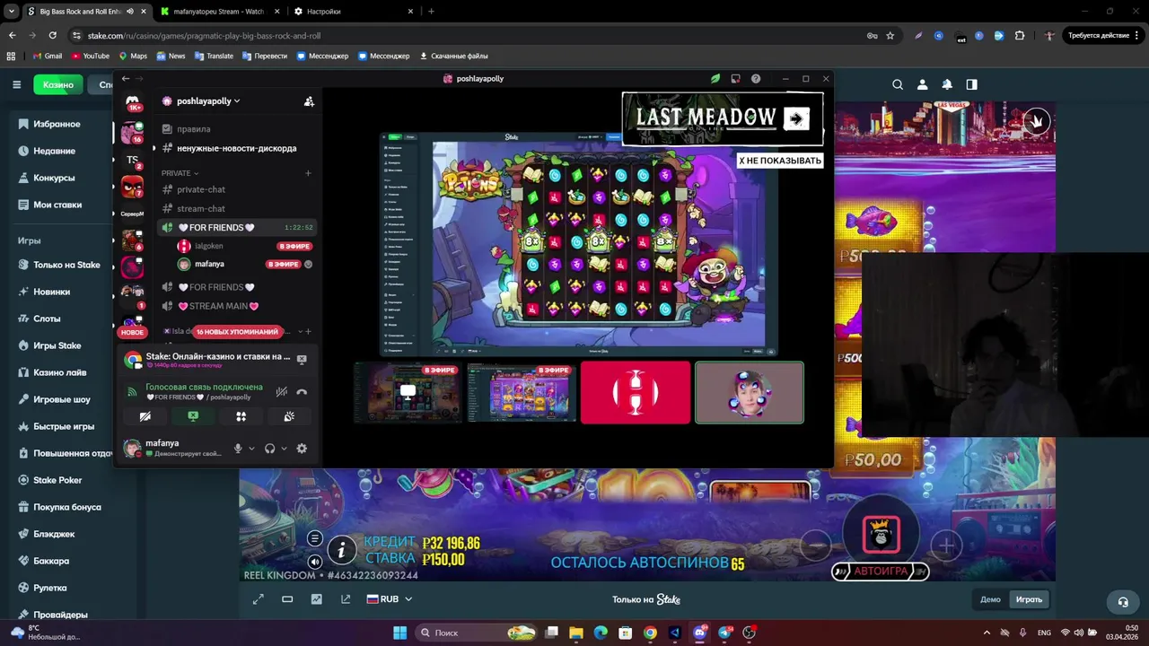1149x646 pixels.
Task: Toggle Discord screen sharing button
Action: (193, 416)
